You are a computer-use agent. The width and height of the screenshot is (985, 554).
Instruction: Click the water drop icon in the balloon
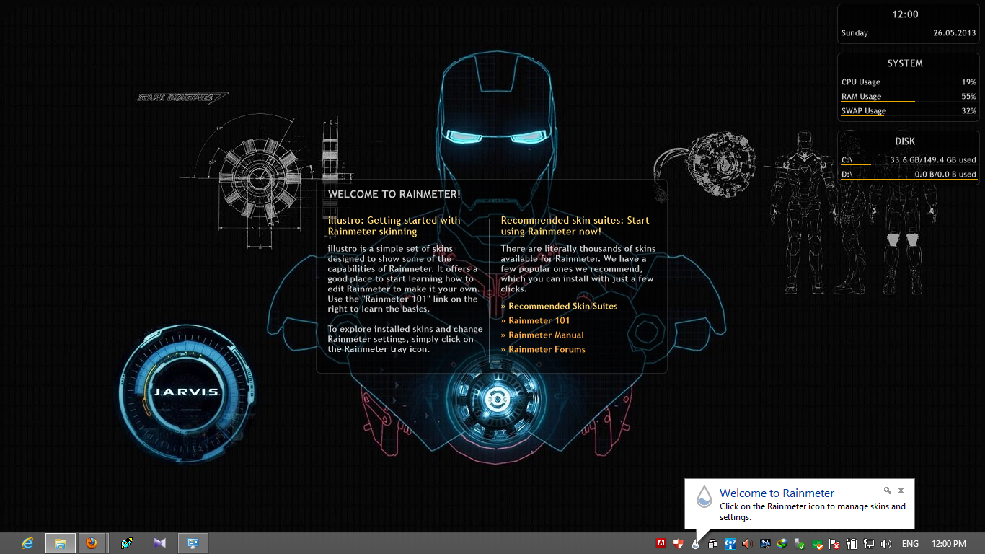click(704, 496)
